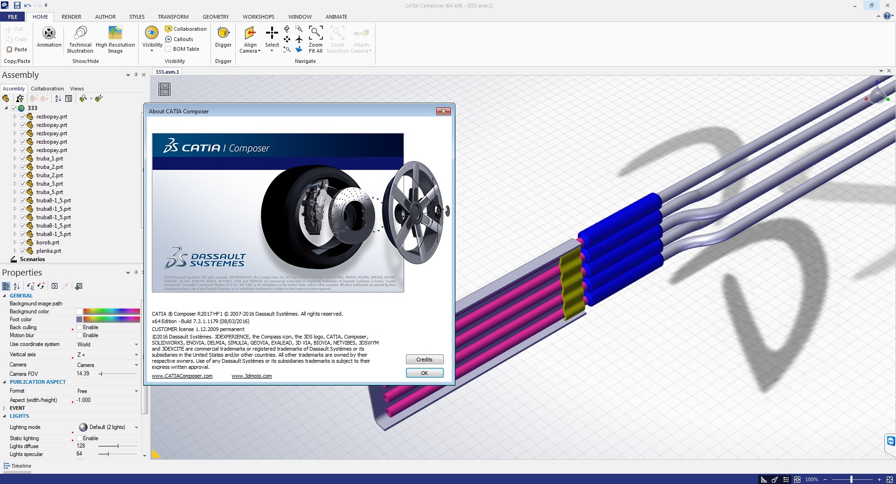
Task: Expand the EVENT properties section
Action: [x=5, y=408]
